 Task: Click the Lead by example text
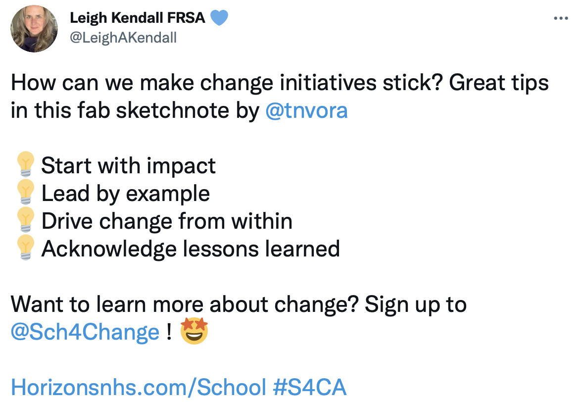pos(126,193)
